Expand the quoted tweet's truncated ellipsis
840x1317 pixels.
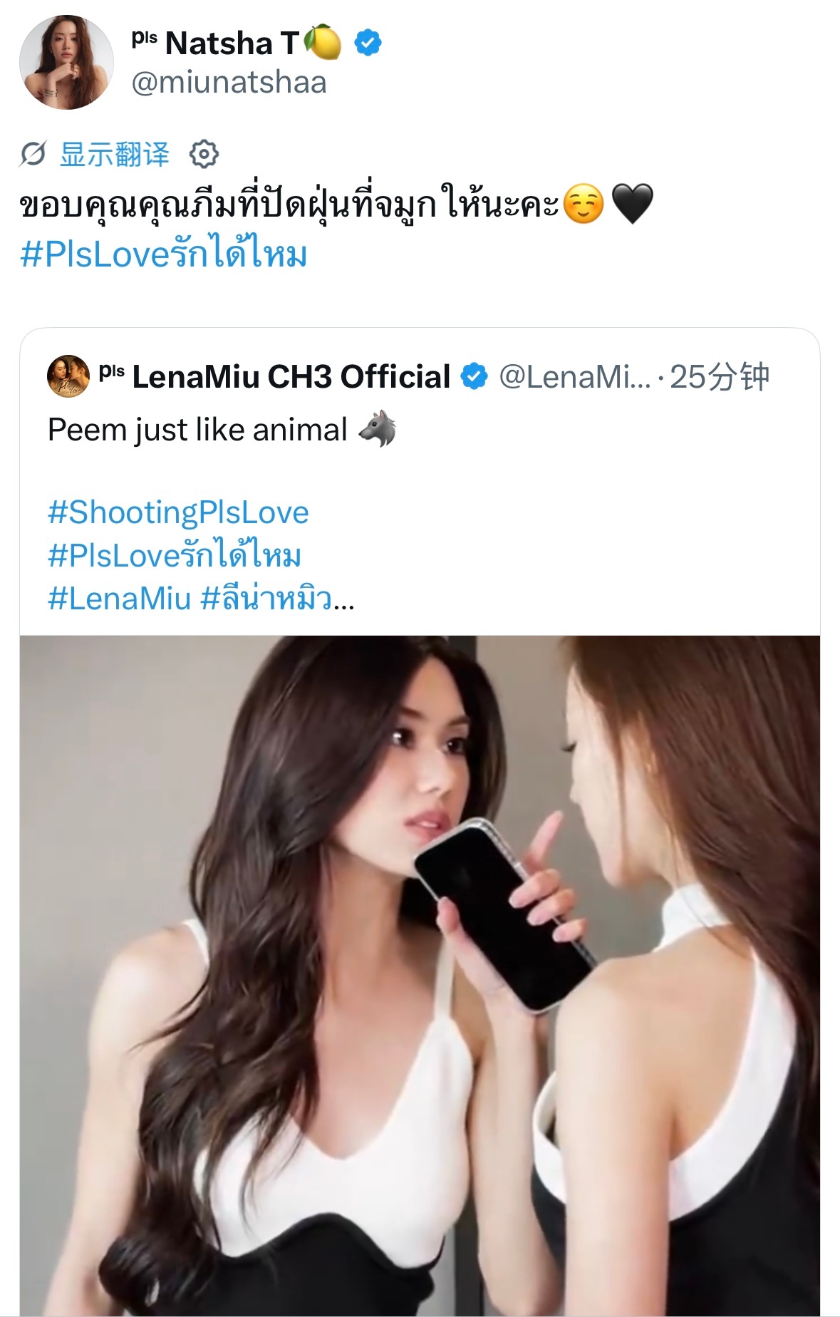pyautogui.click(x=343, y=604)
